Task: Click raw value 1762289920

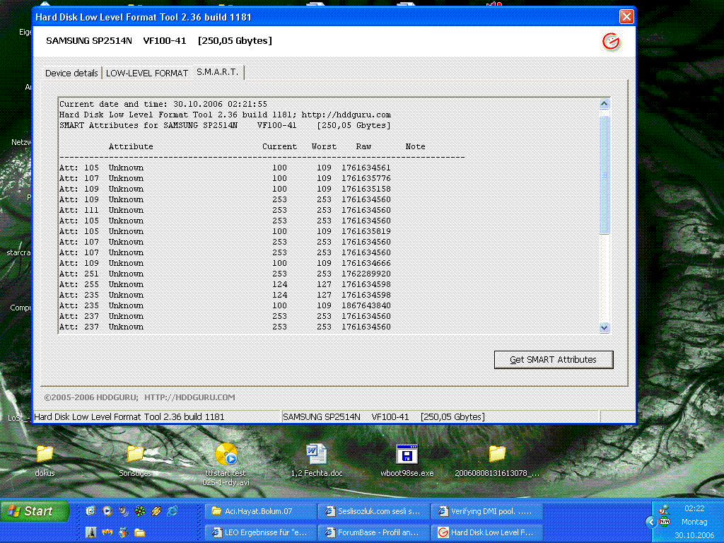Action: coord(366,274)
